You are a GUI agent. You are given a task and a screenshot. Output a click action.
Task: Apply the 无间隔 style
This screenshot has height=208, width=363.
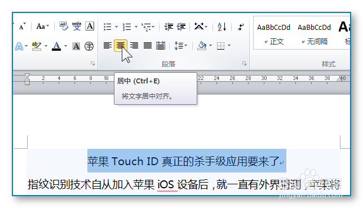314,34
